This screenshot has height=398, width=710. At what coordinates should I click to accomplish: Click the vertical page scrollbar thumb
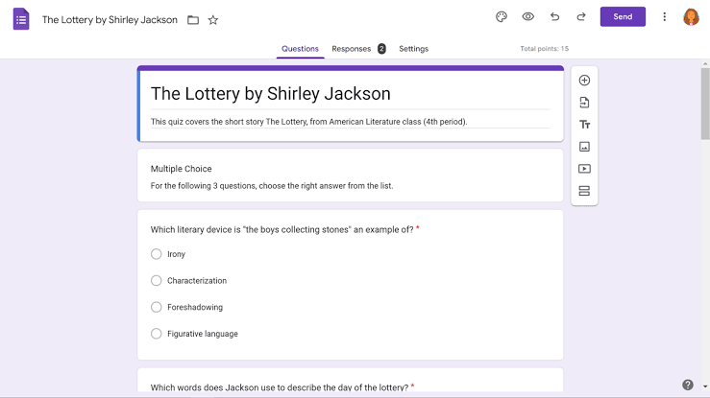(x=705, y=104)
